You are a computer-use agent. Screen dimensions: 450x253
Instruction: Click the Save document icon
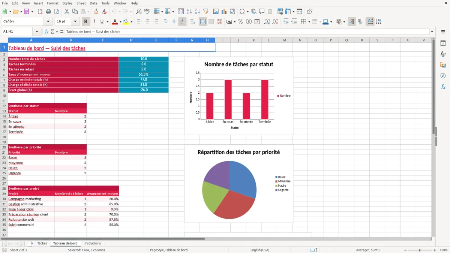[27, 12]
